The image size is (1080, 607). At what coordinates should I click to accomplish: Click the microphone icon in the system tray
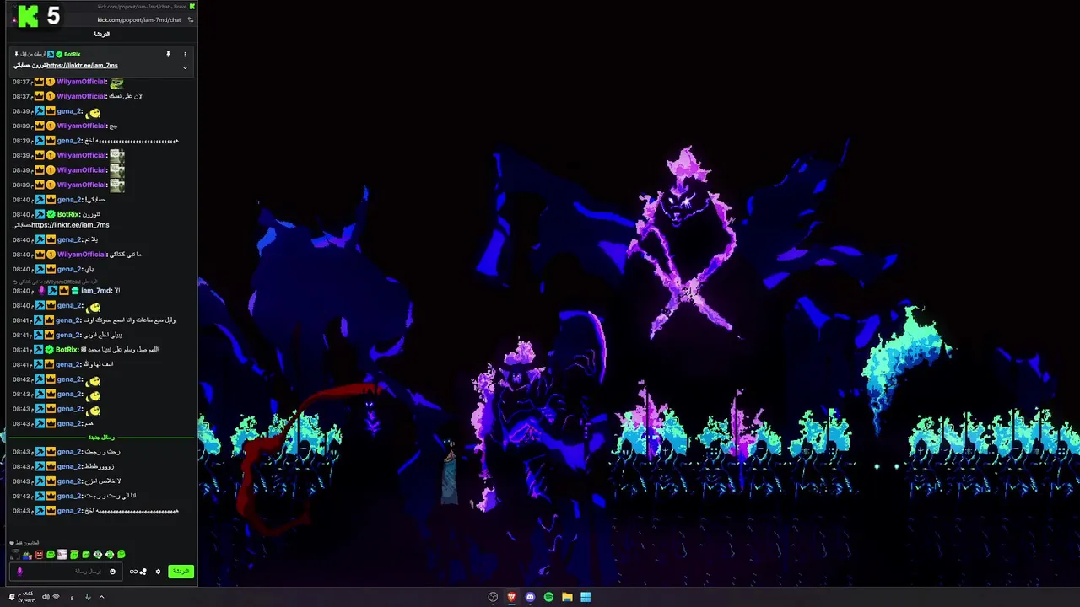pyautogui.click(x=88, y=597)
